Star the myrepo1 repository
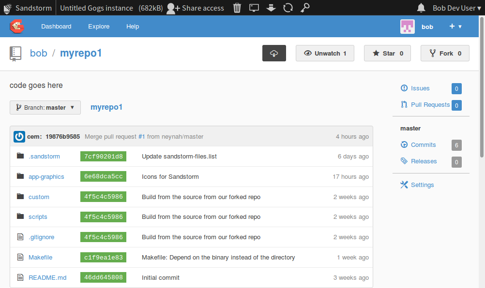Viewport: 485px width, 288px height. pos(387,53)
